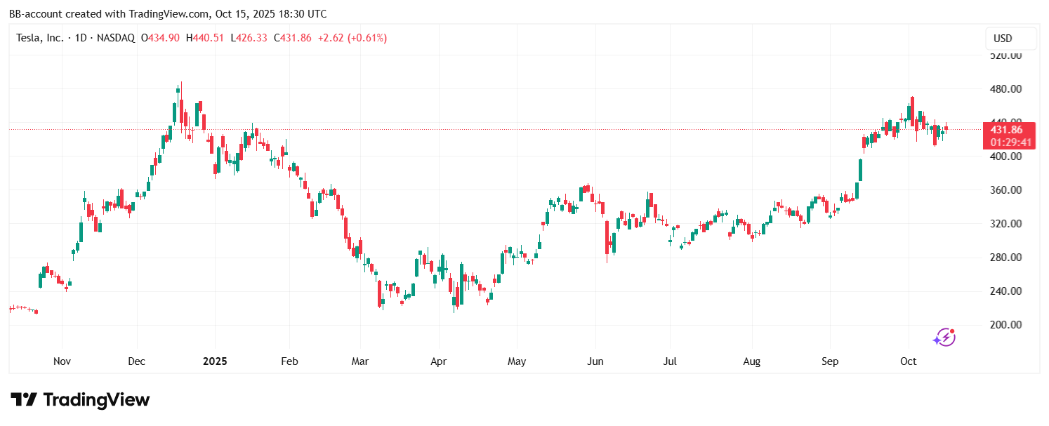Image resolution: width=1049 pixels, height=426 pixels.
Task: Click the 01:29:41 bar countdown timer
Action: pyautogui.click(x=1010, y=142)
